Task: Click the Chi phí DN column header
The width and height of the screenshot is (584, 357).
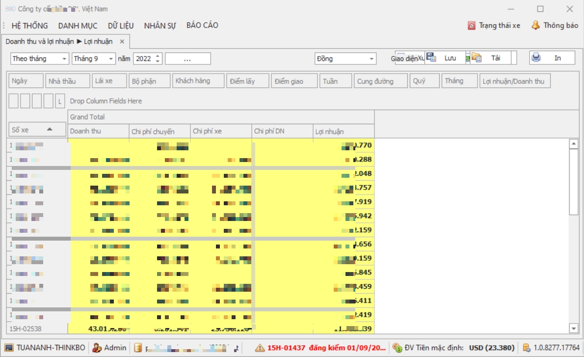Action: (282, 131)
